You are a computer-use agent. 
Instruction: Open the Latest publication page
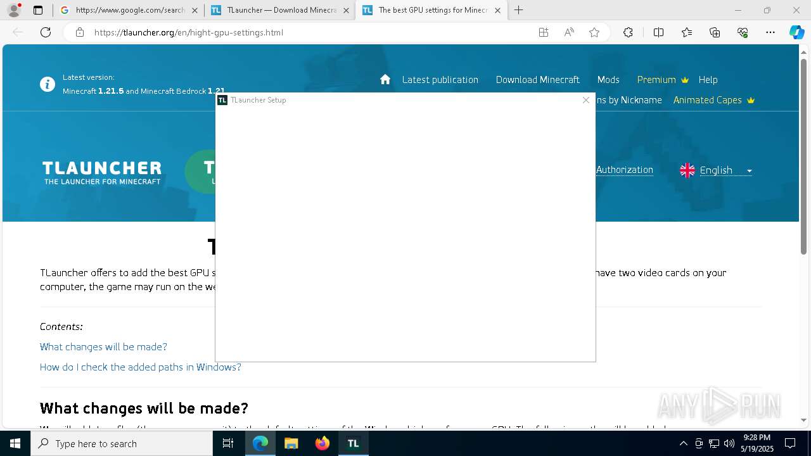[440, 80]
